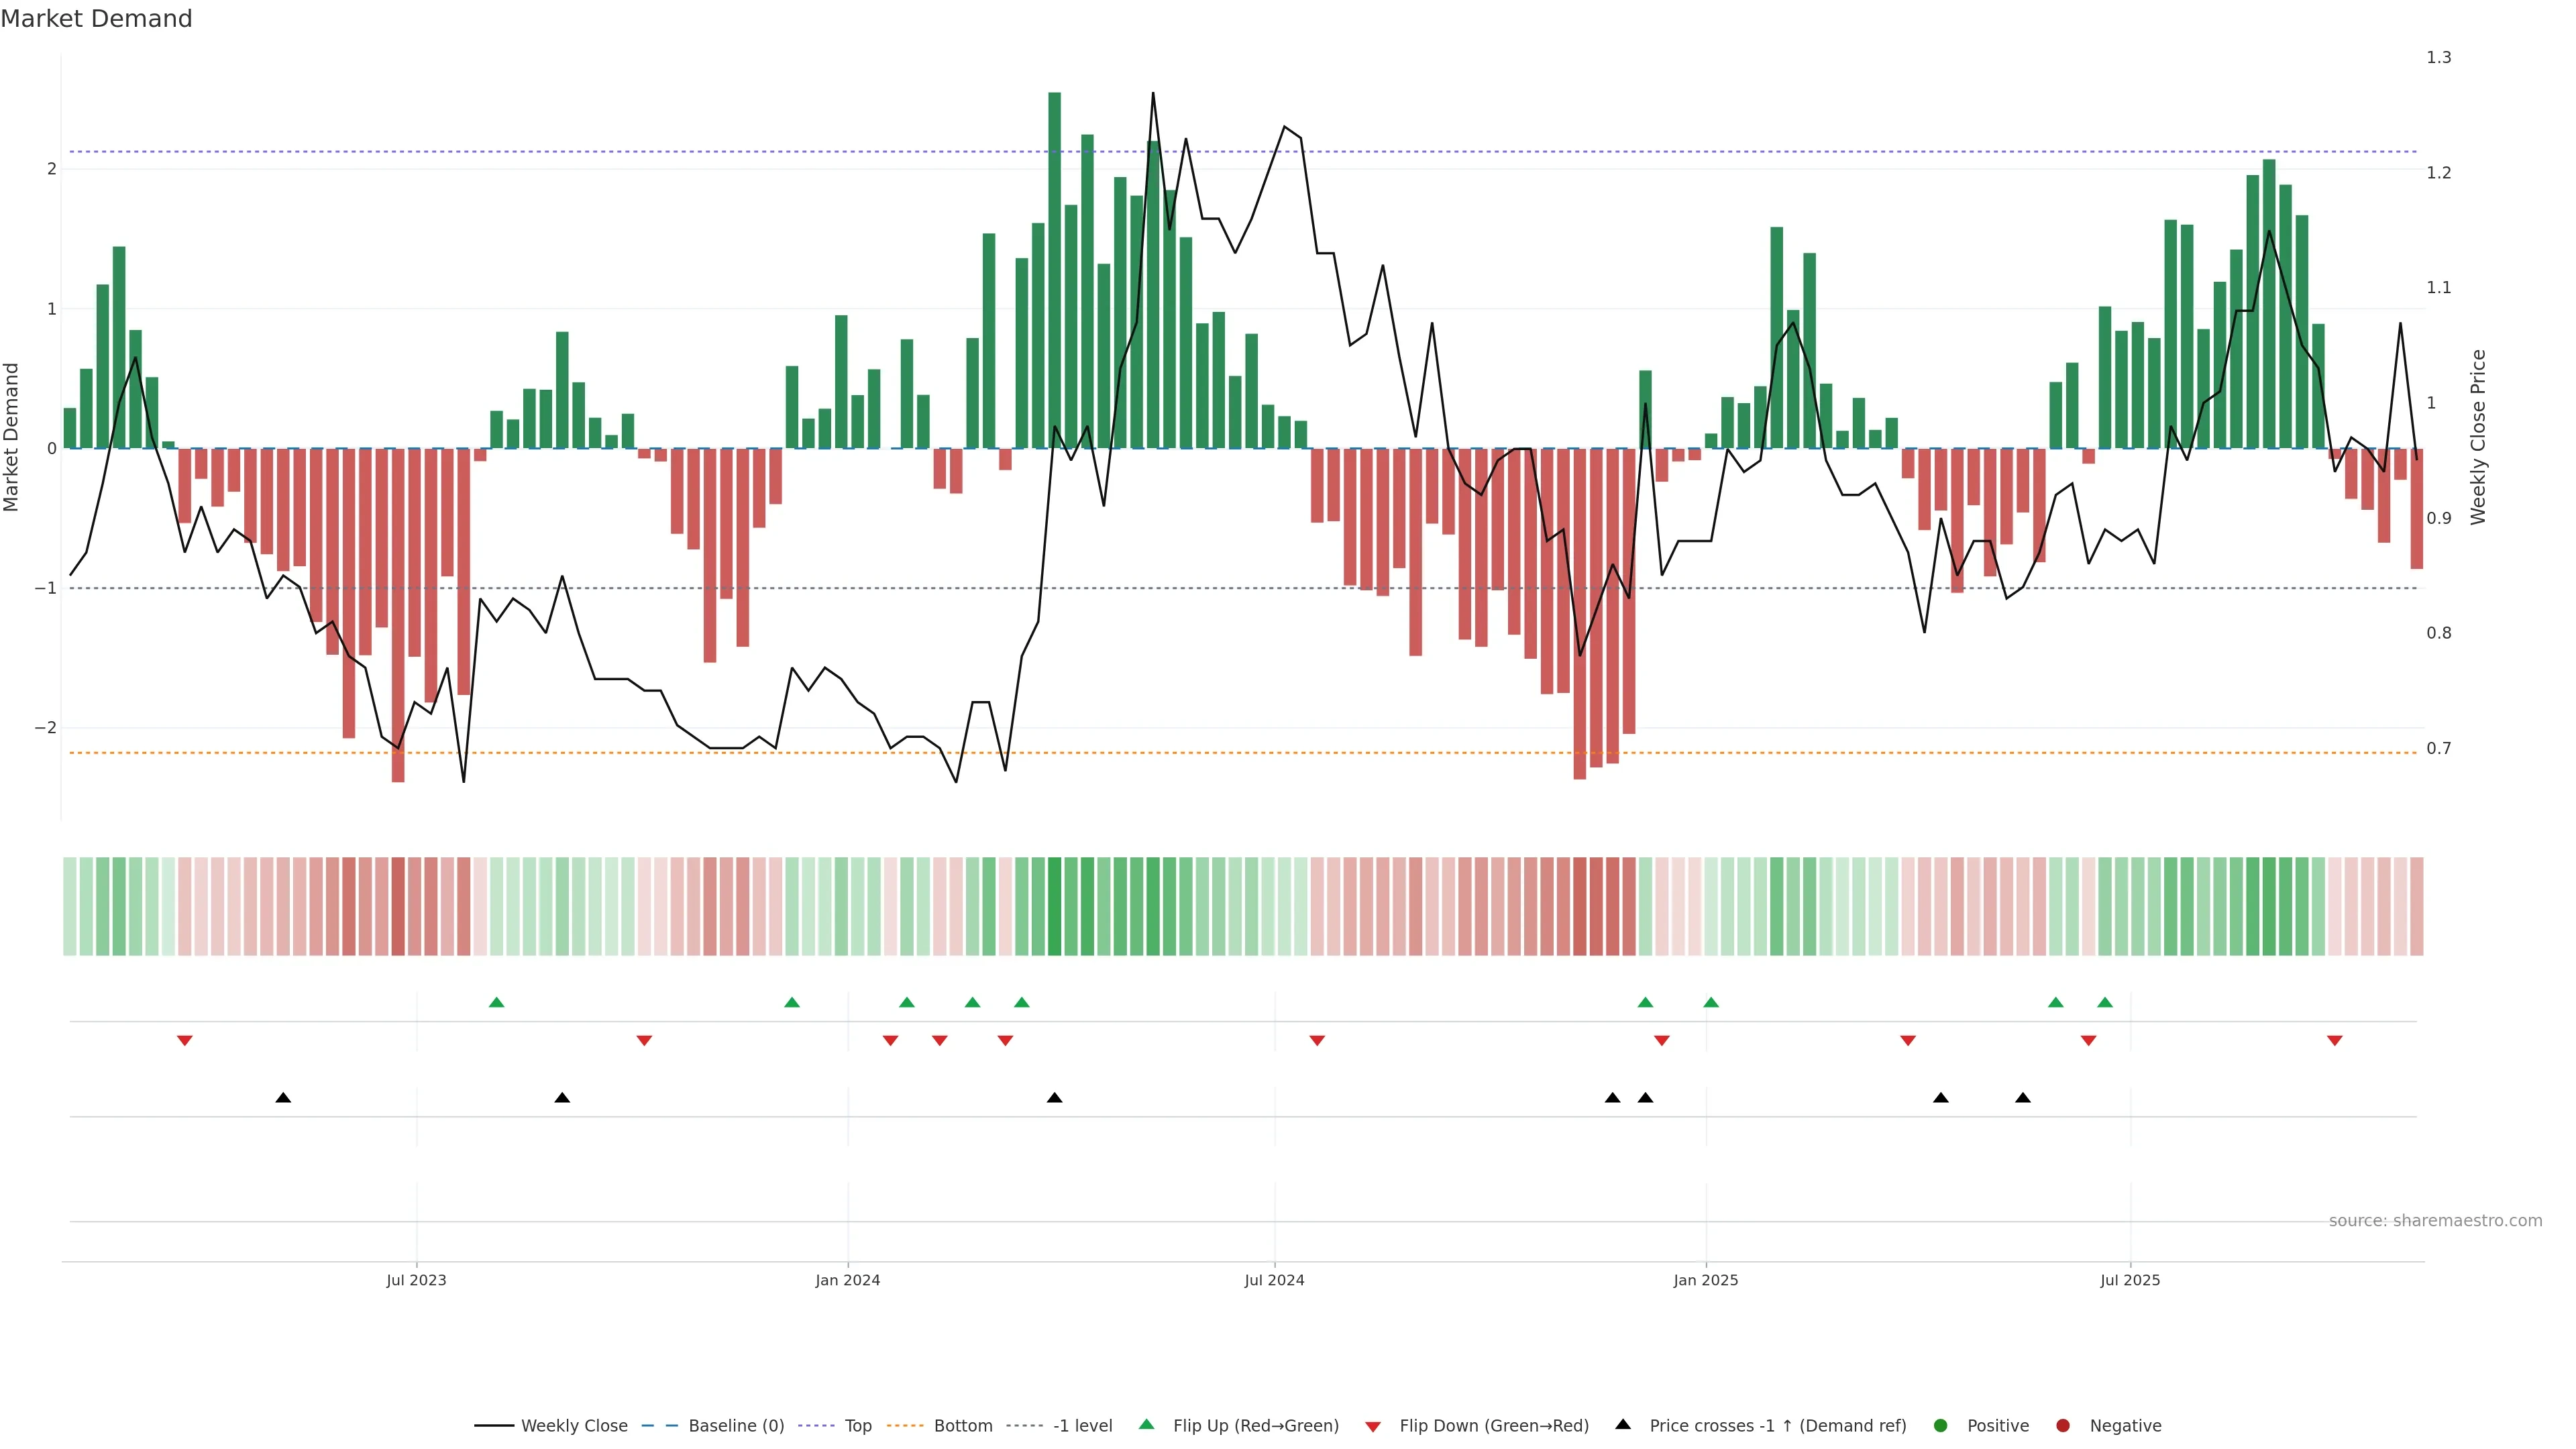Click black Price crosses -1 legend triangle
This screenshot has width=2576, height=1449.
coord(1623,1424)
